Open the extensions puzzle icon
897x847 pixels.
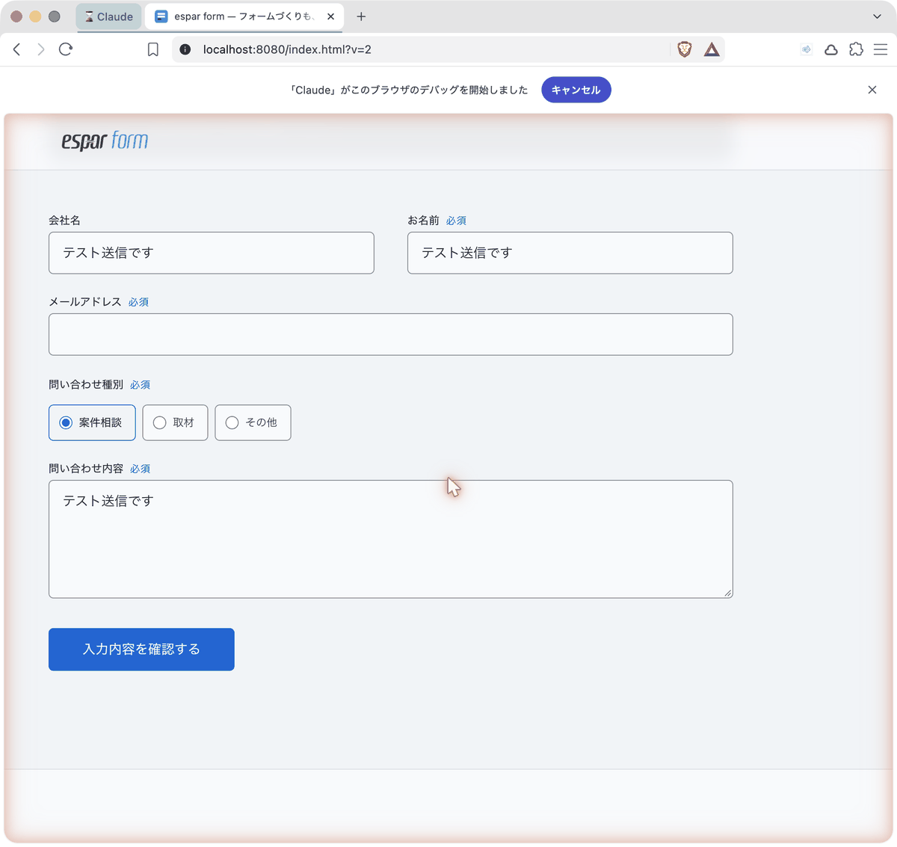[x=856, y=49]
